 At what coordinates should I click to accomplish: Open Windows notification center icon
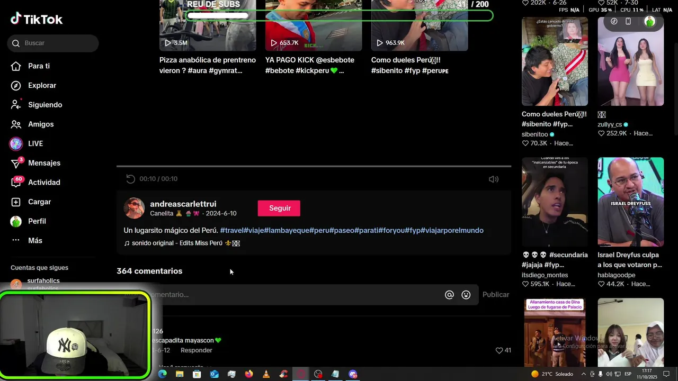(666, 374)
